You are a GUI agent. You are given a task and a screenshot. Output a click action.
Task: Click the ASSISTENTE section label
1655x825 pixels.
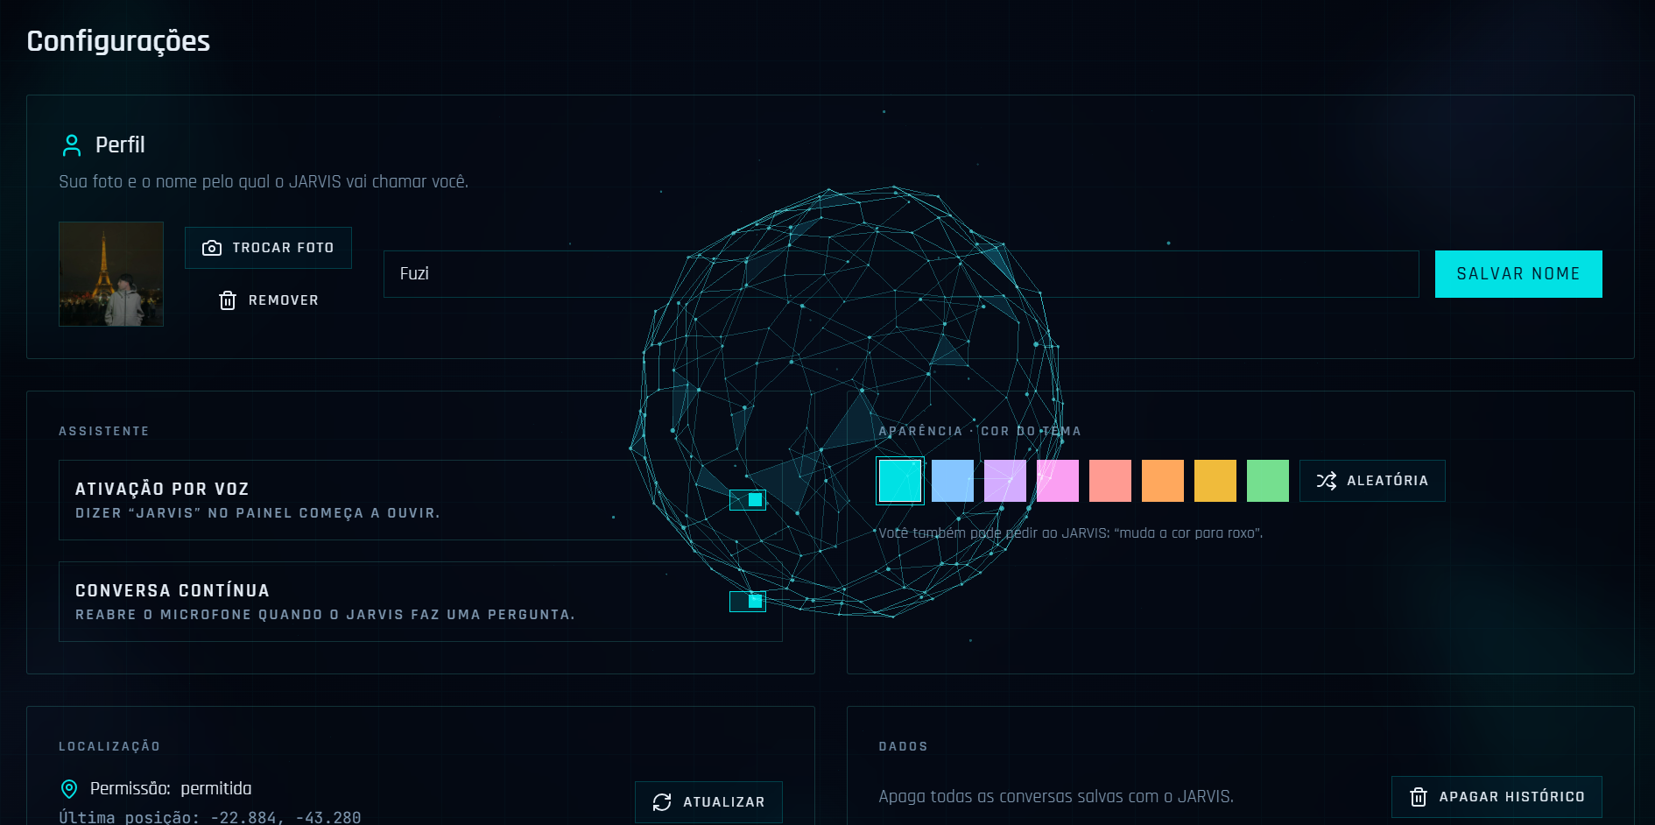pyautogui.click(x=104, y=431)
